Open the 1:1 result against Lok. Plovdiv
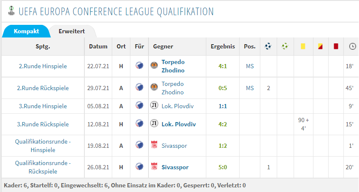 click(223, 106)
